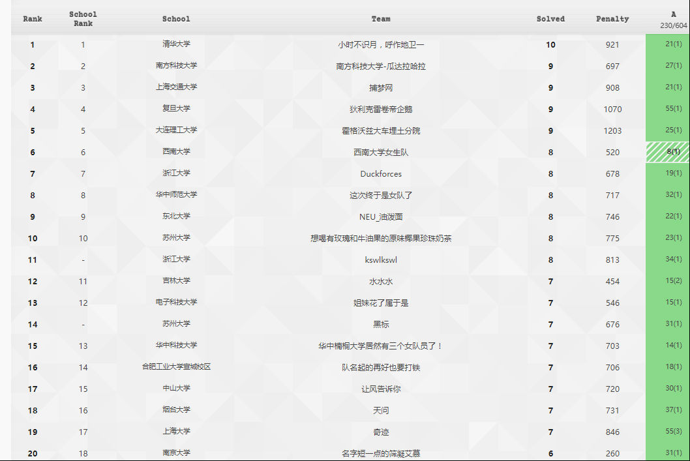Open team kswlkswl entry
The width and height of the screenshot is (690, 461).
click(x=381, y=260)
